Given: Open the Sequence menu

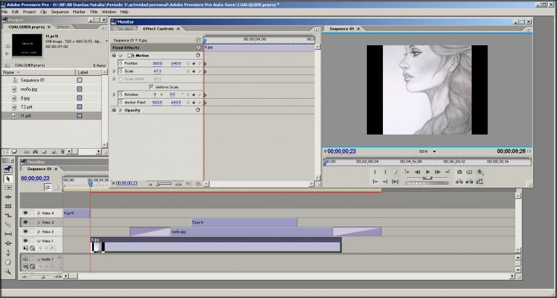Looking at the screenshot, I should point(60,12).
